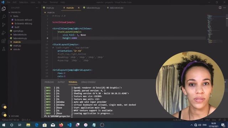Viewport: 228px width, 128px height.
Task: Open the Manage gear in the activity bar
Action: (4, 114)
